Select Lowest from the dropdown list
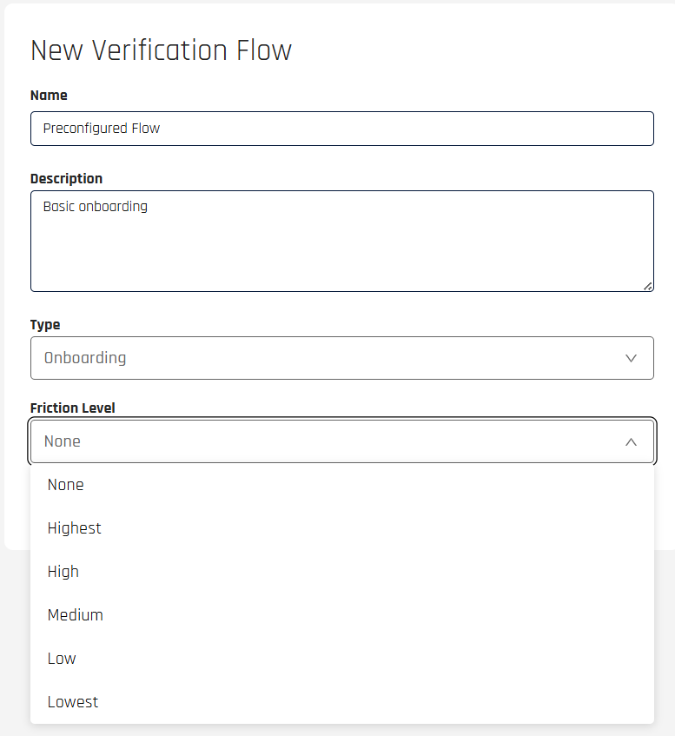Image resolution: width=675 pixels, height=736 pixels. (73, 702)
